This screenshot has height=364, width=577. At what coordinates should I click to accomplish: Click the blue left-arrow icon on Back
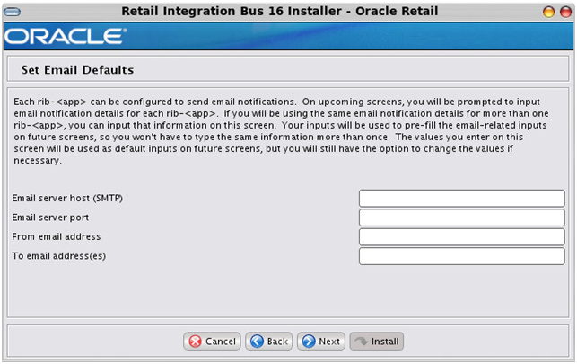click(x=257, y=342)
